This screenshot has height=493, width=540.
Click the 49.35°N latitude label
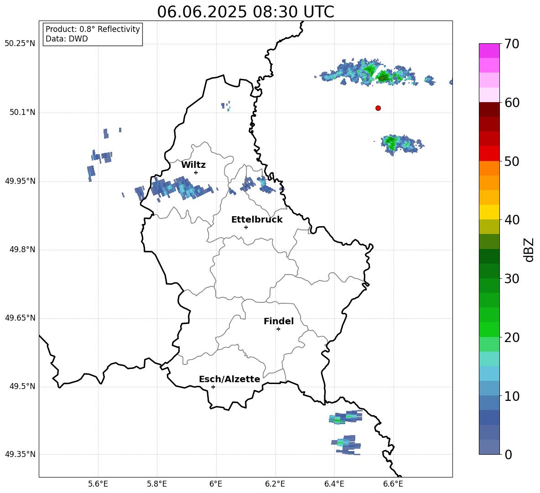pyautogui.click(x=20, y=454)
